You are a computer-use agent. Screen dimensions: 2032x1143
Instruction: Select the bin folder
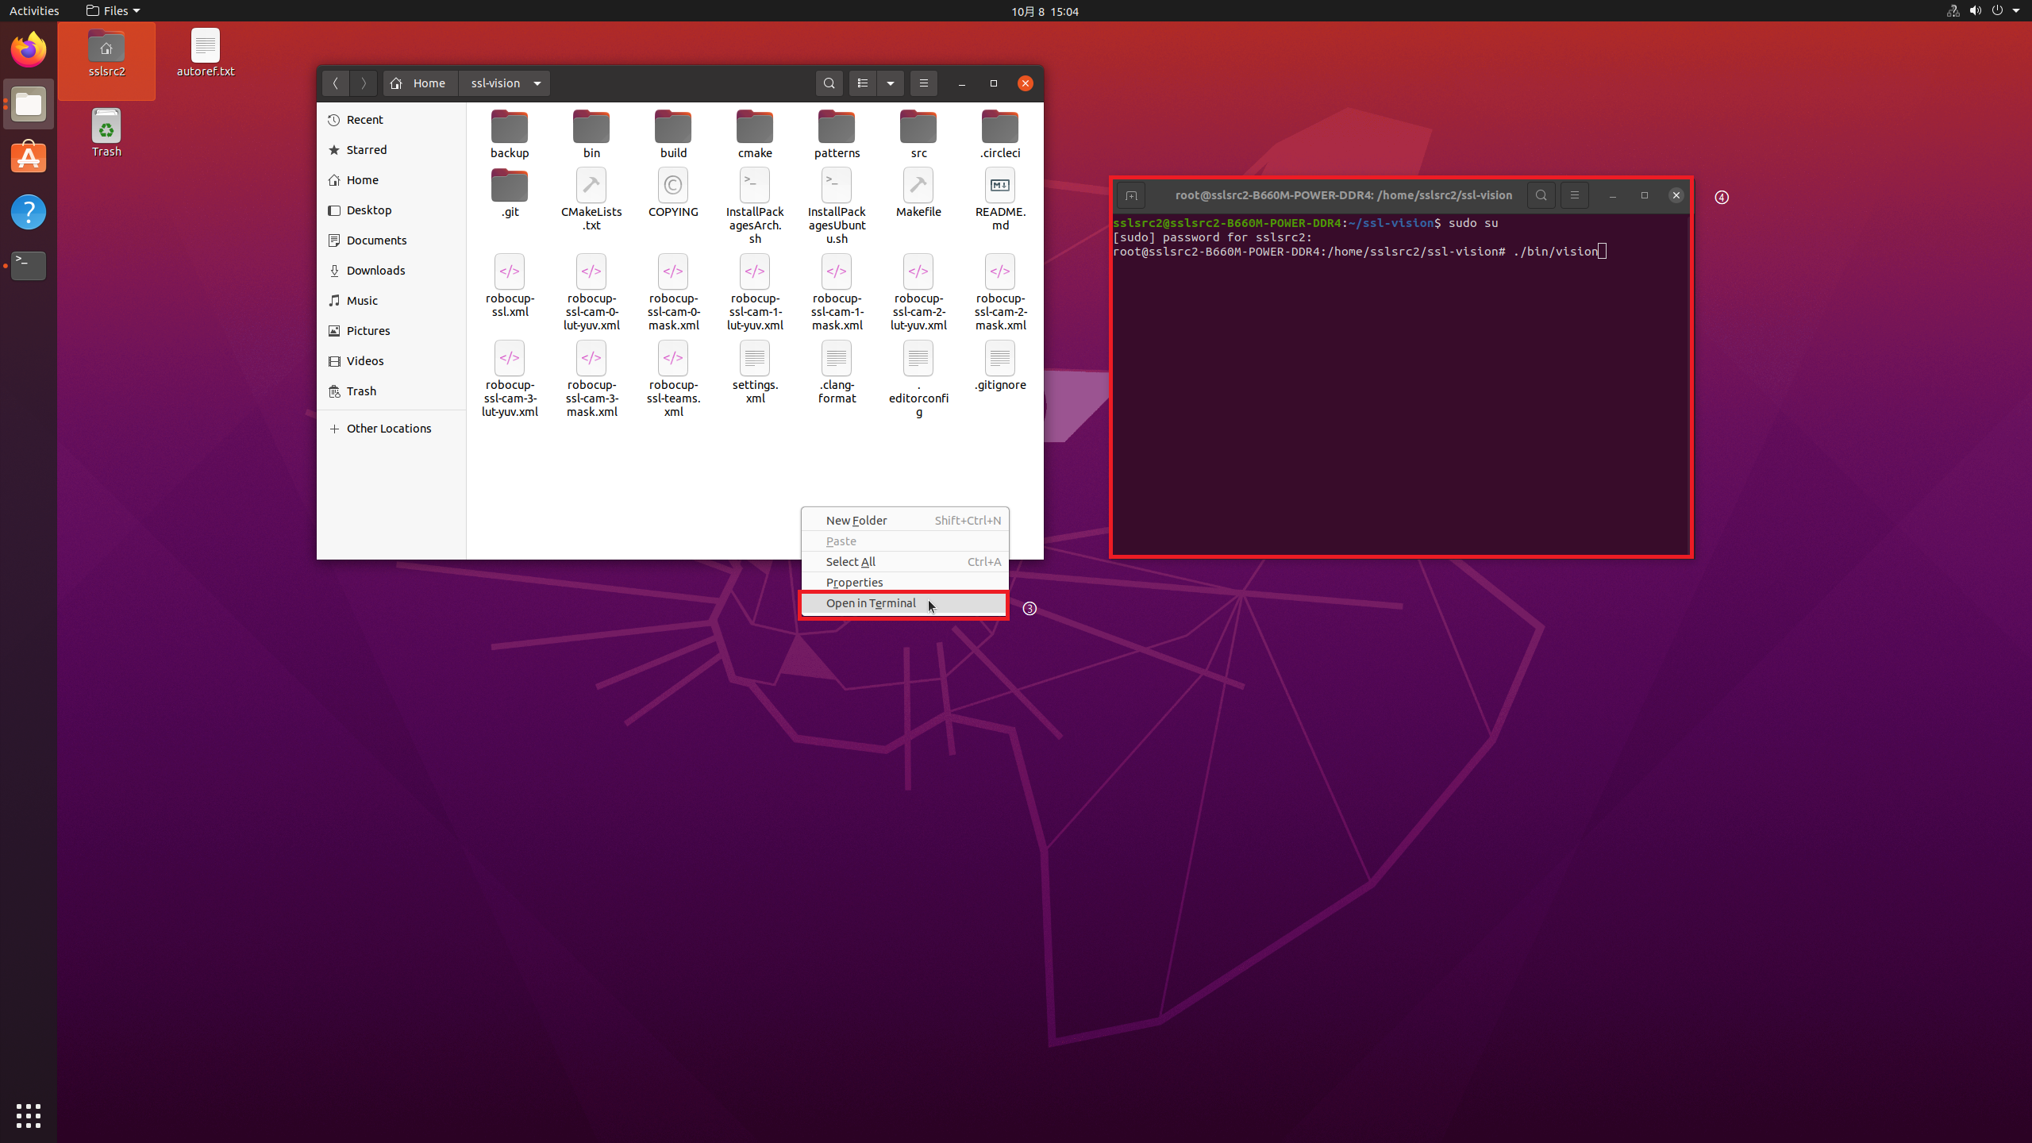(591, 134)
